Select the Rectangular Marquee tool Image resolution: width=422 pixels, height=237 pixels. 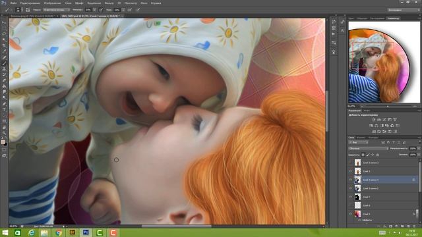(4, 28)
